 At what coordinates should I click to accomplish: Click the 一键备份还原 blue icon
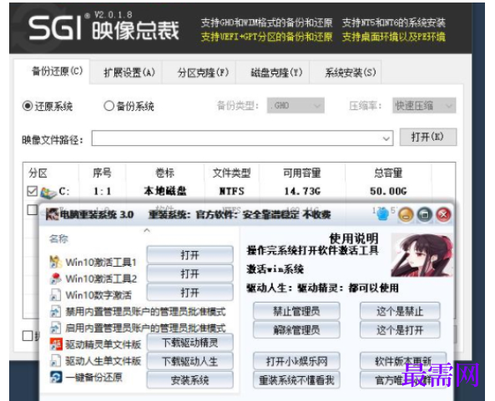[x=56, y=377]
